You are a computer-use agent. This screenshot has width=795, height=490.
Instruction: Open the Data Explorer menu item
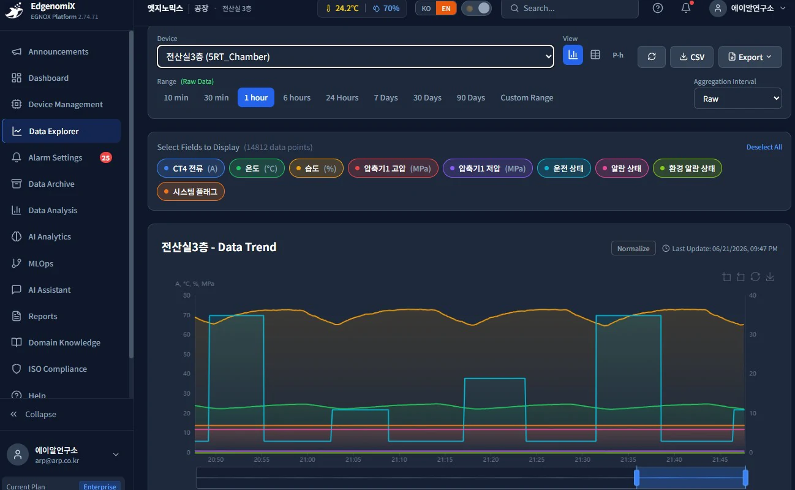pyautogui.click(x=61, y=131)
